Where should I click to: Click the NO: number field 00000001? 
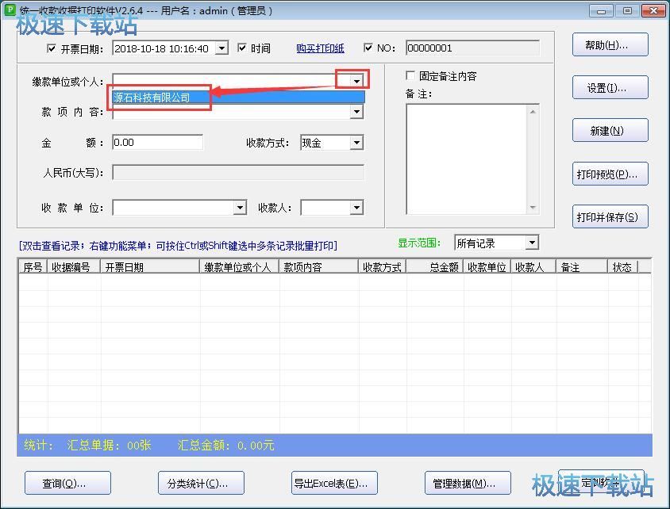coord(472,48)
